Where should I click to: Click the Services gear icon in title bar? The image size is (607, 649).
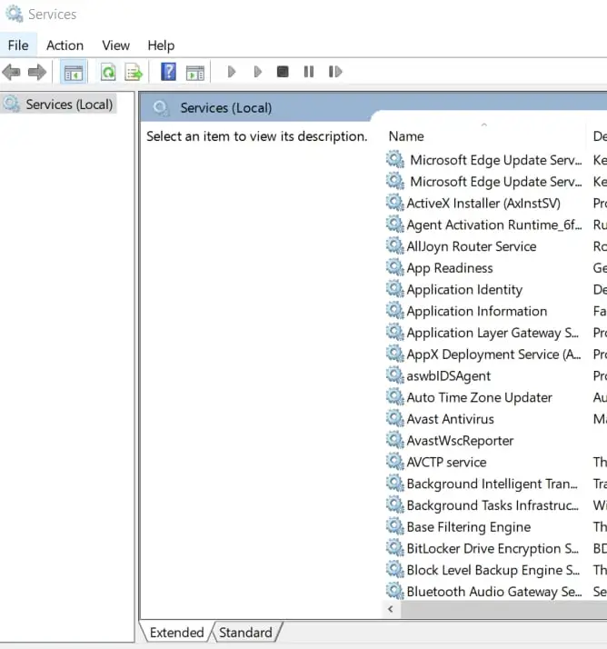click(x=14, y=14)
